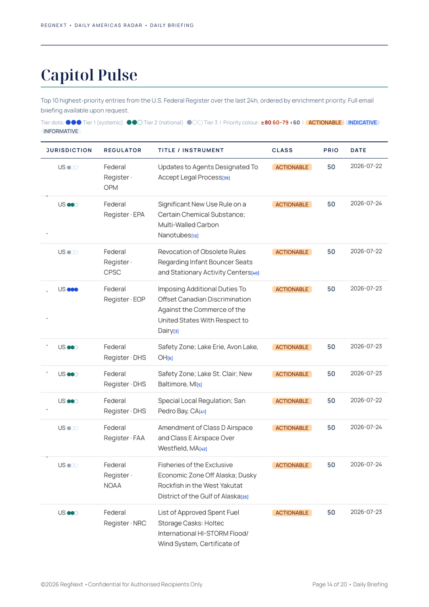Click the DATE column header

pos(358,150)
